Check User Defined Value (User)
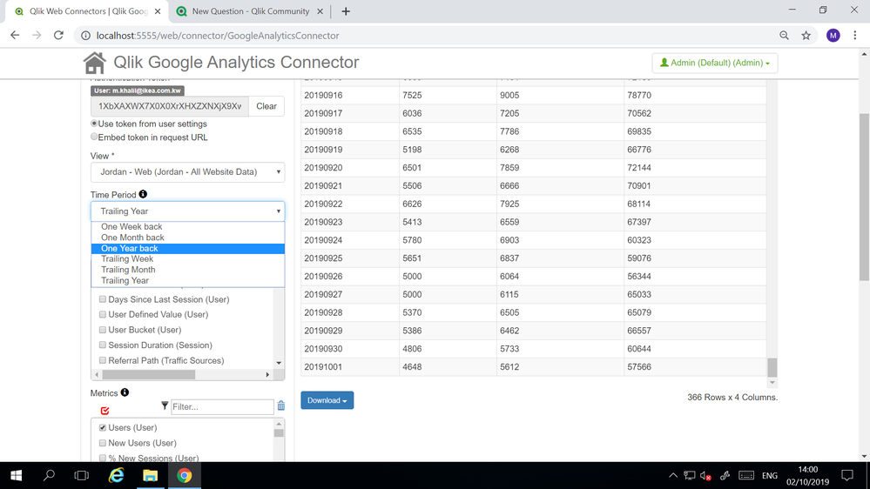The height and width of the screenshot is (489, 870). point(103,314)
